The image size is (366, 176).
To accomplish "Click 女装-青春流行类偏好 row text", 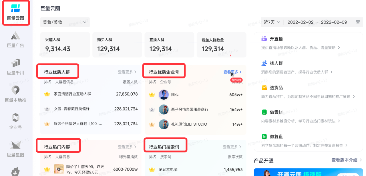I will (x=72, y=109).
